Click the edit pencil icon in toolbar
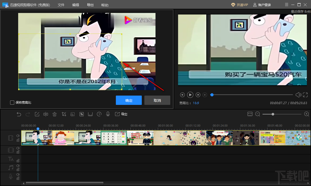Viewport: 311px width, 186px height. [37, 114]
